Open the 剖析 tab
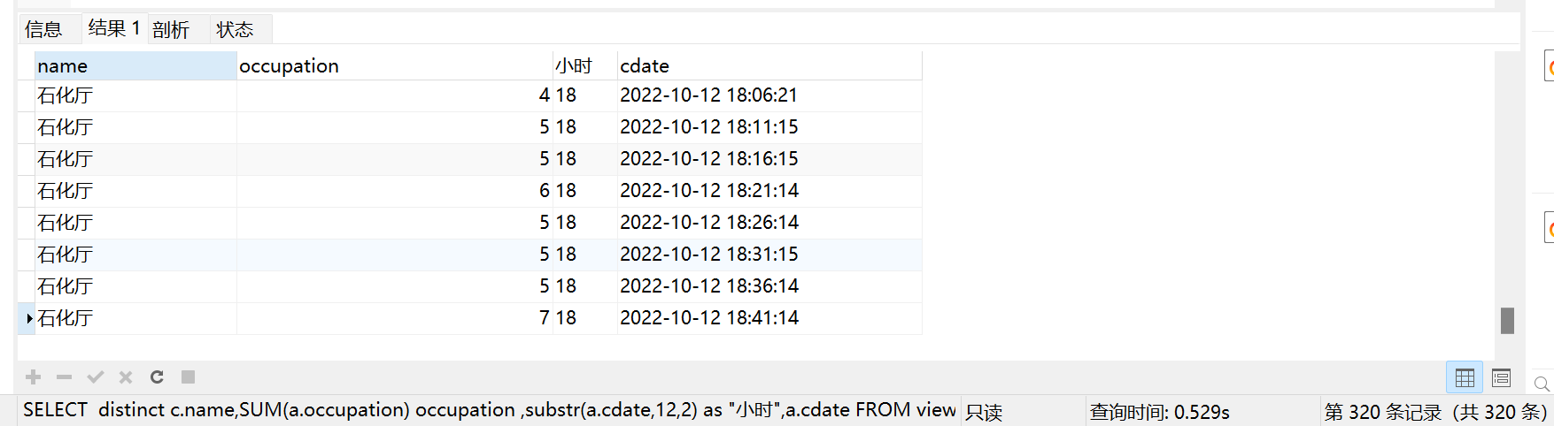 pos(171,29)
